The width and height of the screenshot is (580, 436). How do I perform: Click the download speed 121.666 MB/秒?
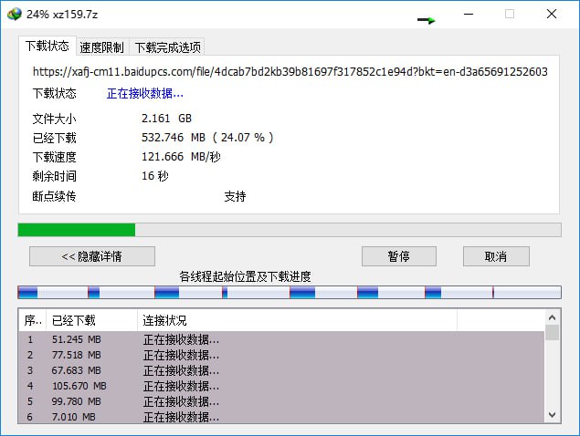(x=181, y=157)
